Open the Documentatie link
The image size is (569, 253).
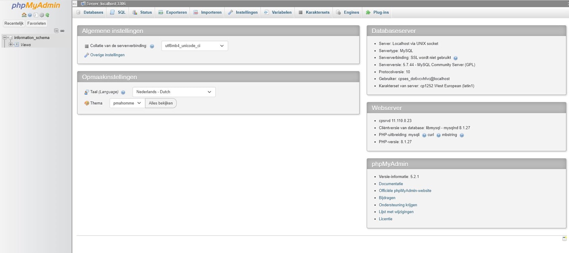point(391,184)
